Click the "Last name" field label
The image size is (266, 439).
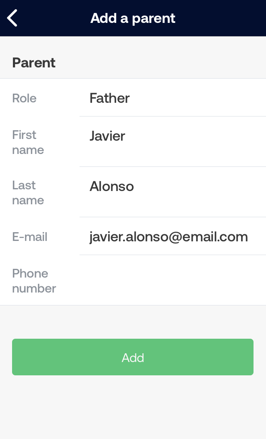coord(28,193)
